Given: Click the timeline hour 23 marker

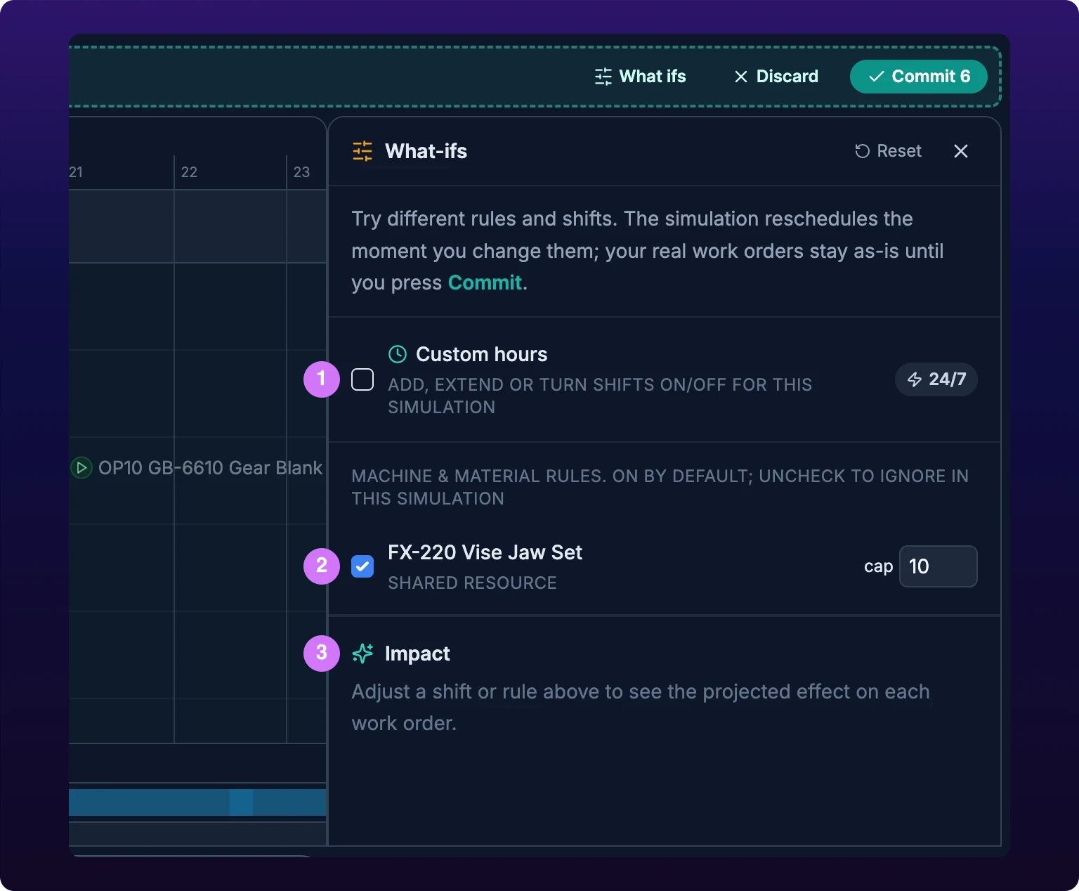Looking at the screenshot, I should (301, 172).
